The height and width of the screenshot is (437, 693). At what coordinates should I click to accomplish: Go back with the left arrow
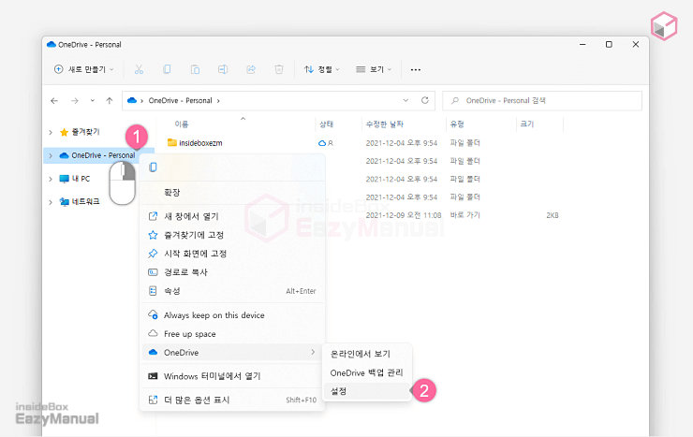pos(54,101)
